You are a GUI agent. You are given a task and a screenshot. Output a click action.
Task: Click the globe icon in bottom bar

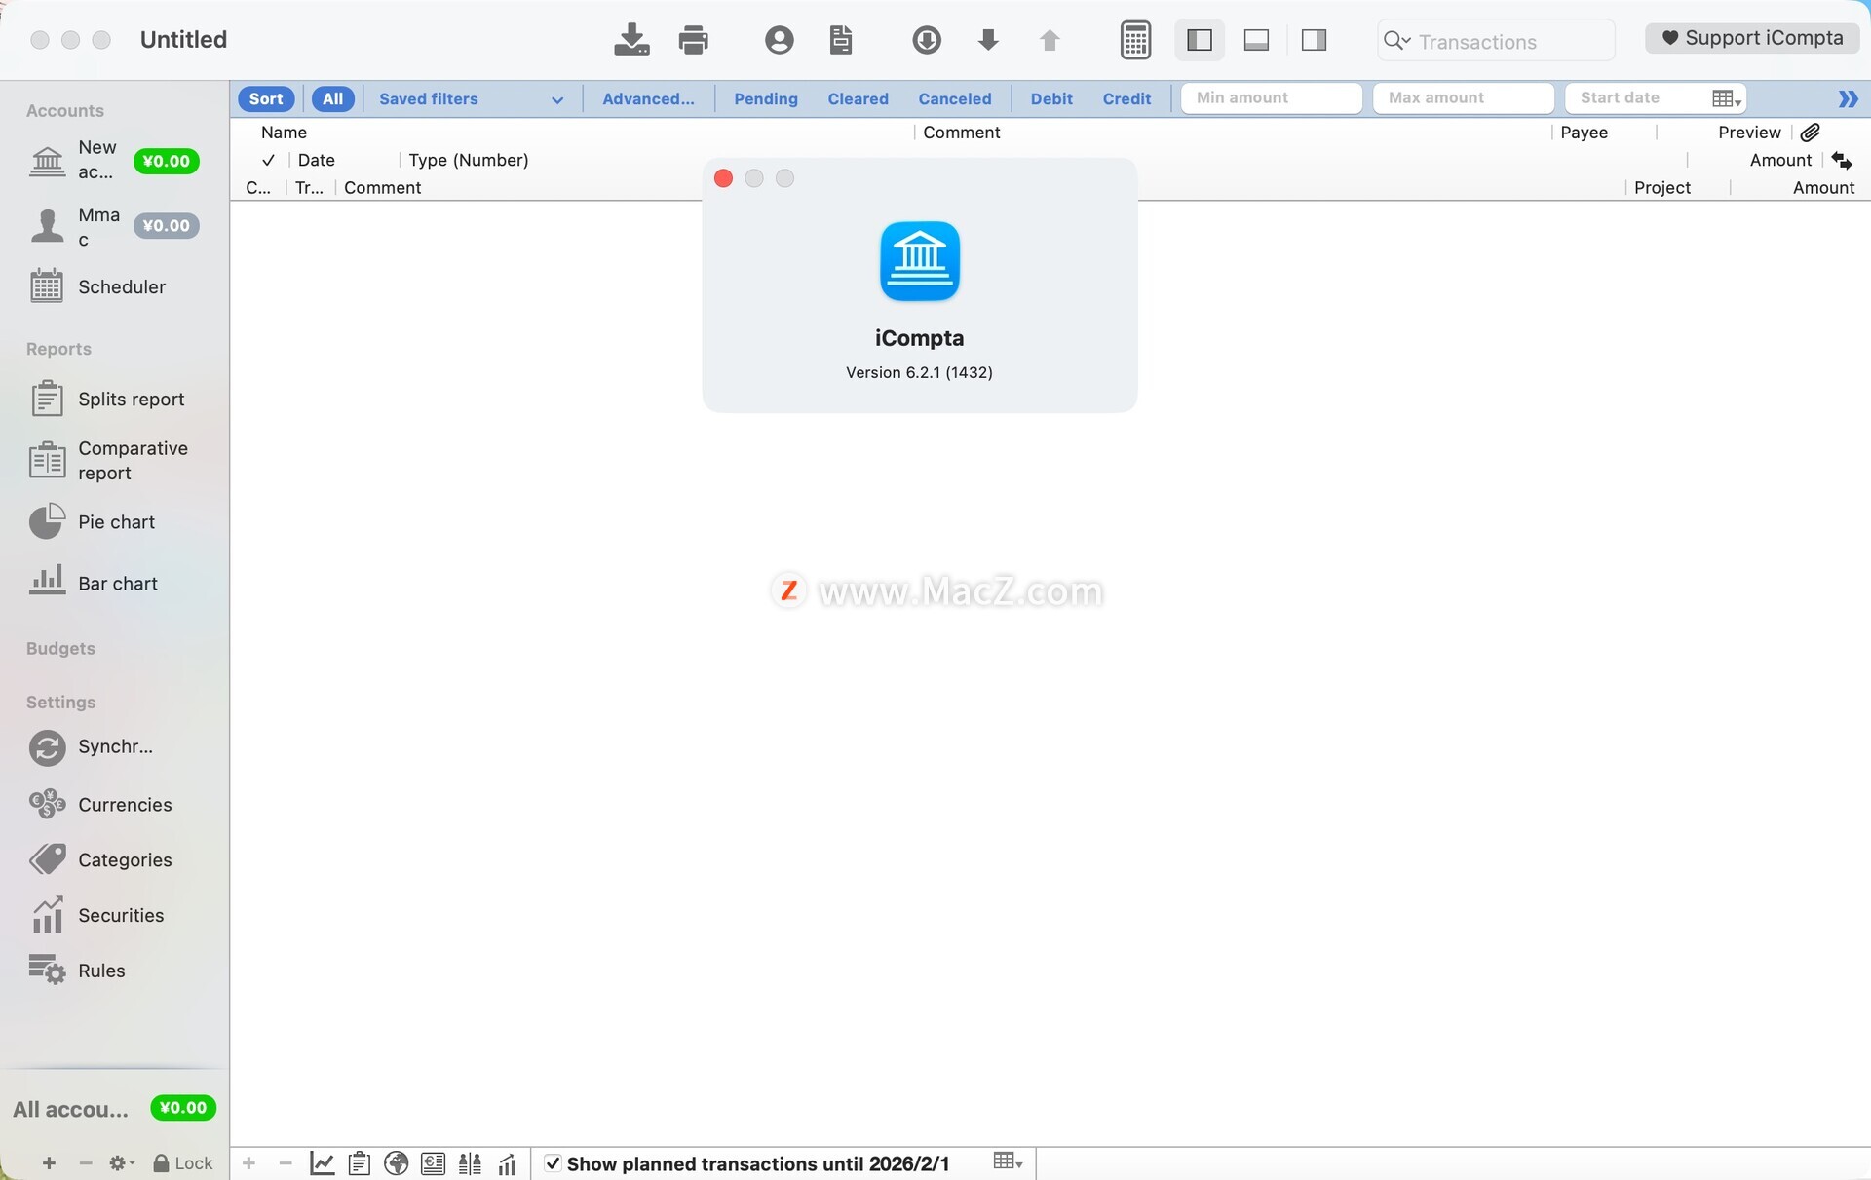click(x=396, y=1162)
